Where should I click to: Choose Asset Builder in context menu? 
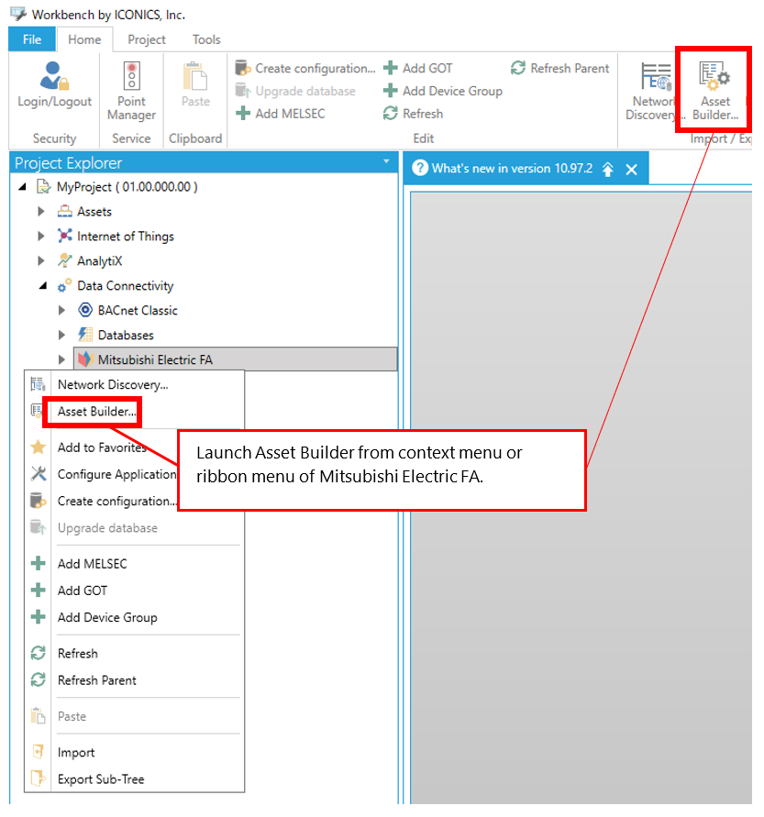tap(135, 412)
